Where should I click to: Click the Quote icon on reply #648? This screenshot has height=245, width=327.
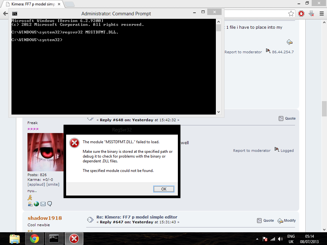[281, 119]
